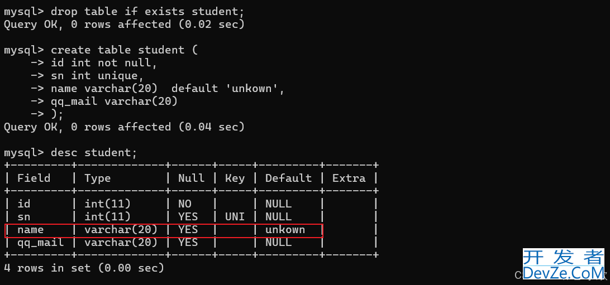Viewport: 610px width, 285px height.
Task: Click the 'id' field cell in the table
Action: point(23,204)
